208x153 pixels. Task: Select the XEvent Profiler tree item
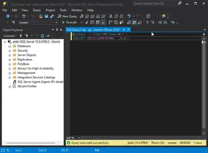27,86
